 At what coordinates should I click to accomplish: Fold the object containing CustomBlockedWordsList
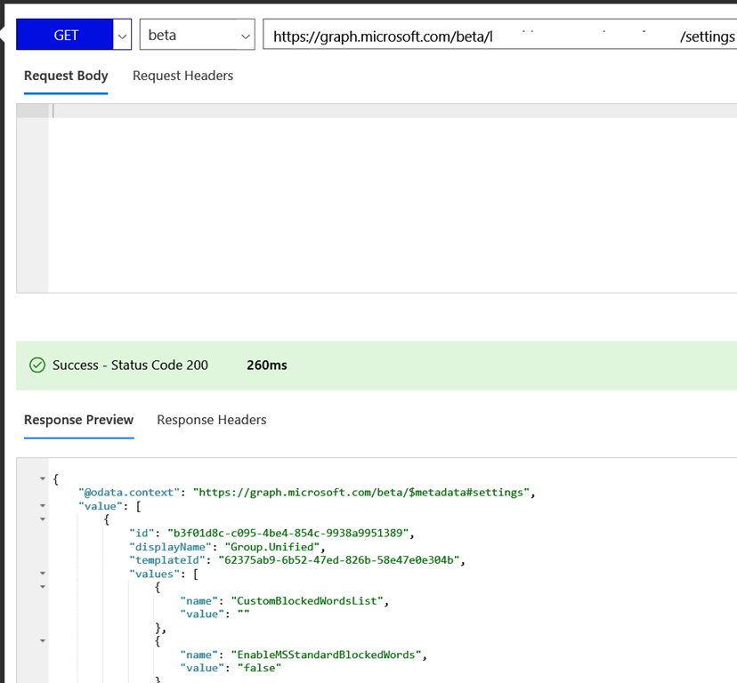[42, 587]
